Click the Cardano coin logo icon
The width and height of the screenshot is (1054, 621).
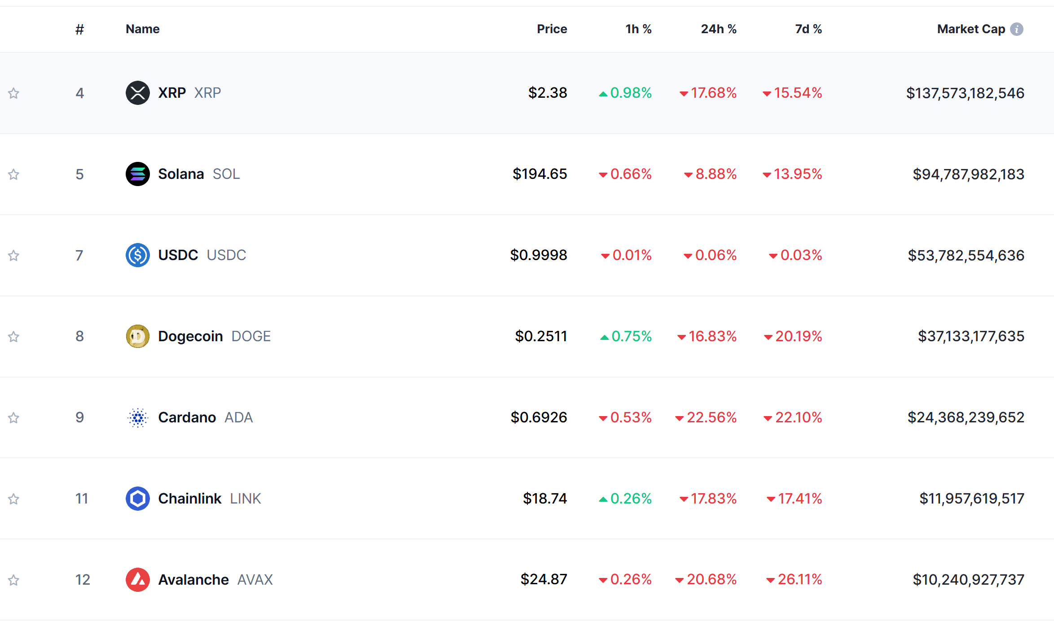[x=138, y=417]
